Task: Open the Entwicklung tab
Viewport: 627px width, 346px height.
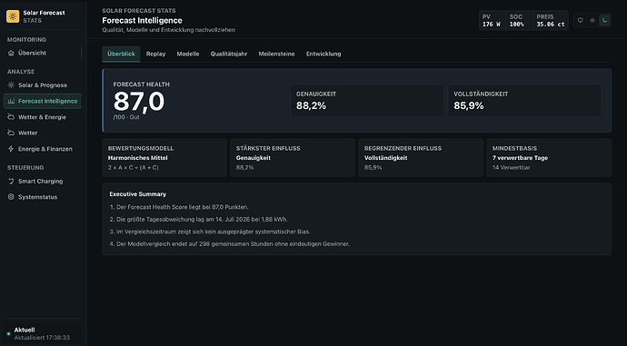Action: [323, 54]
